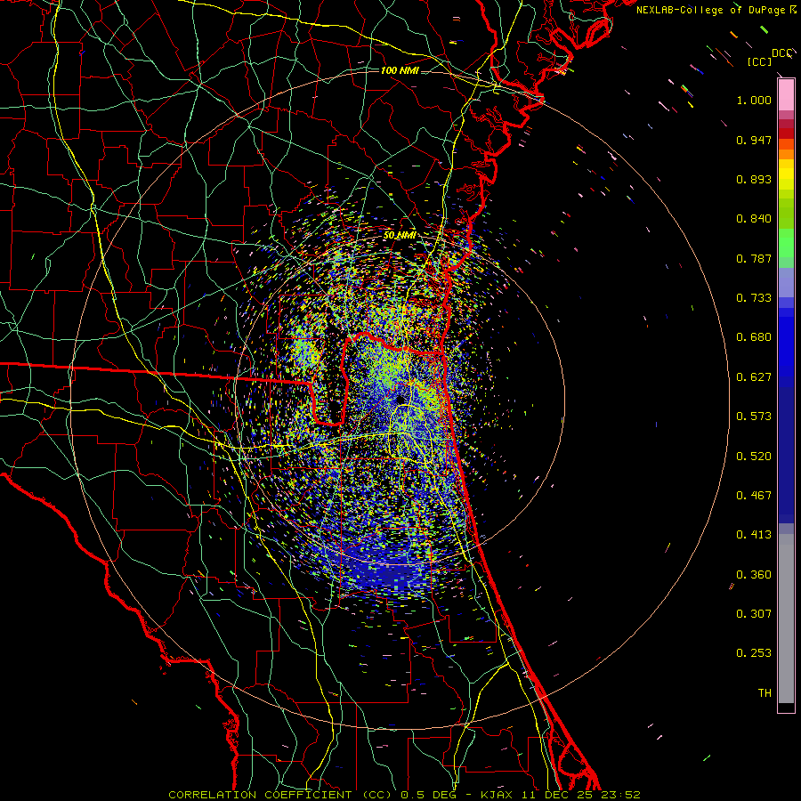This screenshot has width=801, height=801.
Task: Select the 0.893 legend value
Action: pos(754,179)
